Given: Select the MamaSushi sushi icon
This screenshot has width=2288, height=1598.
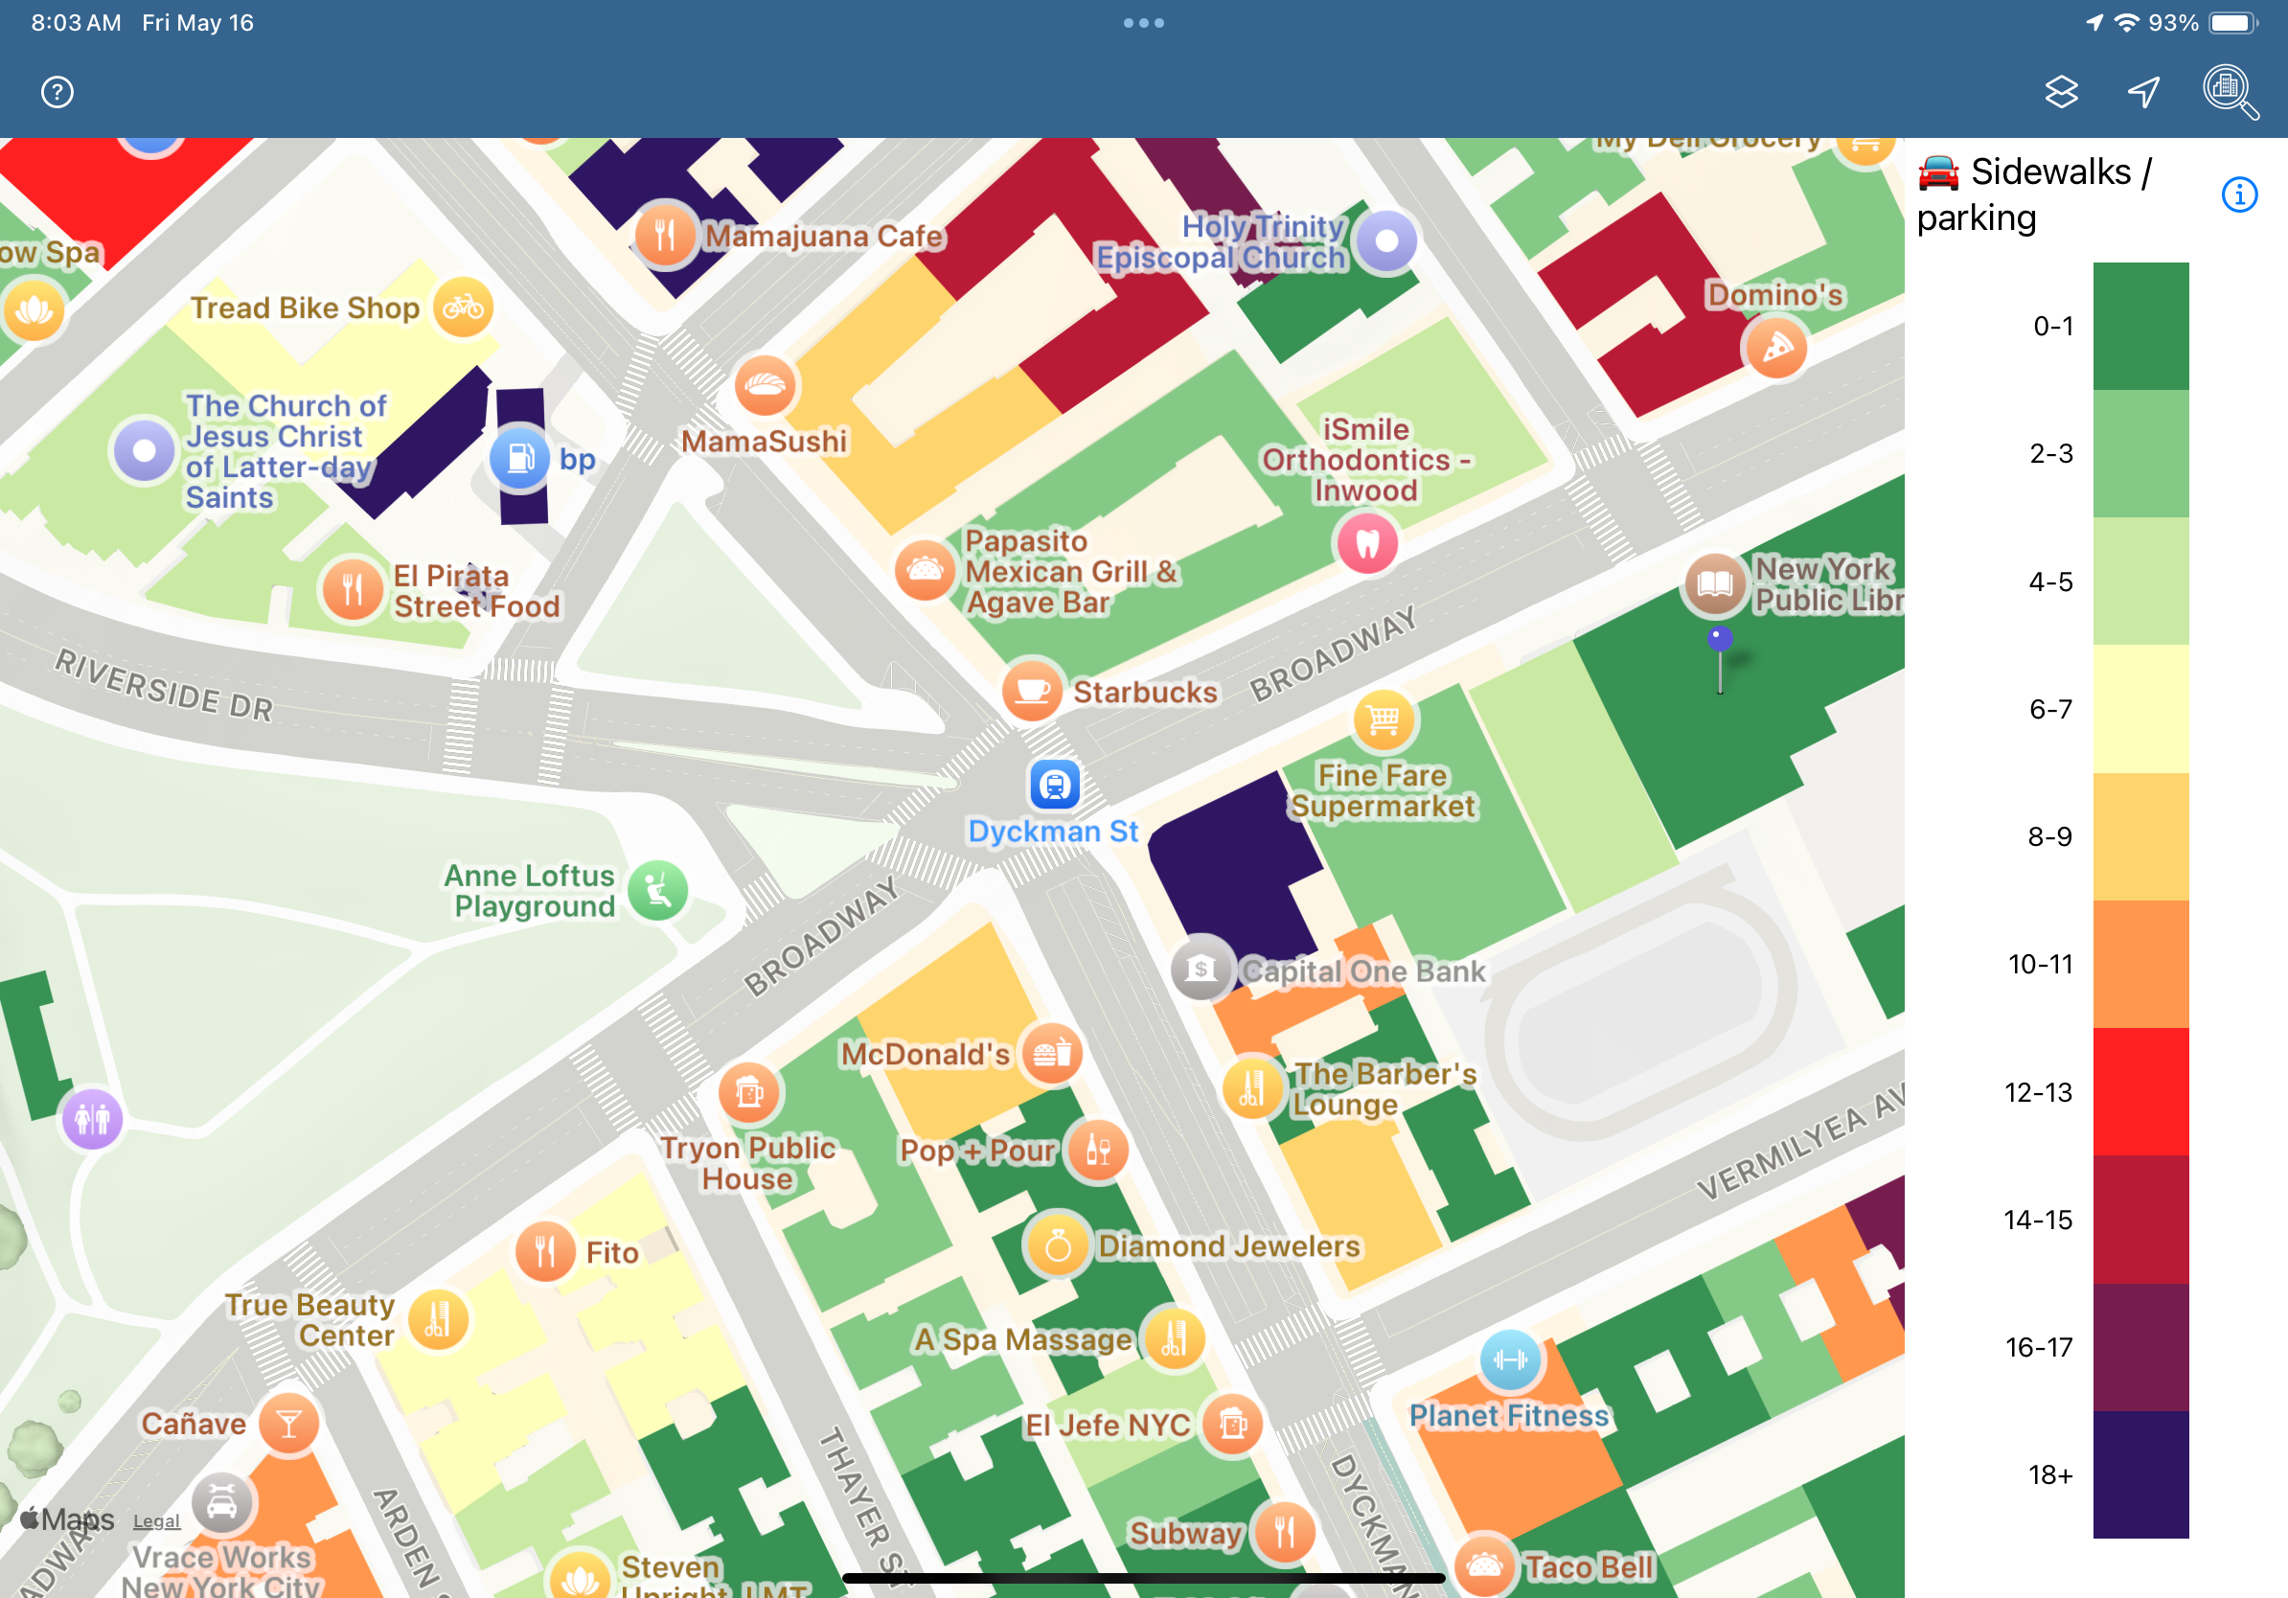Looking at the screenshot, I should [x=766, y=385].
